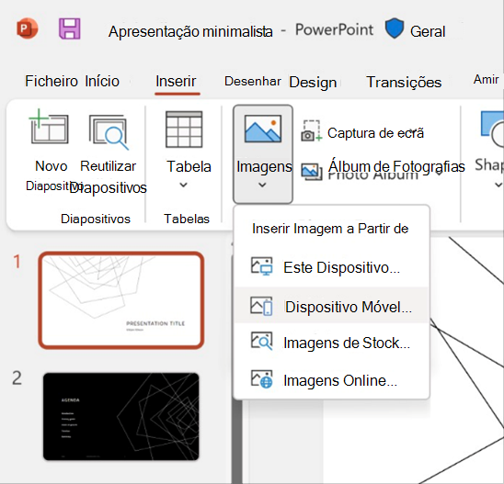Screen dimensions: 504x484
Task: Choose Este Dispositivo... menu entry
Action: 331,267
